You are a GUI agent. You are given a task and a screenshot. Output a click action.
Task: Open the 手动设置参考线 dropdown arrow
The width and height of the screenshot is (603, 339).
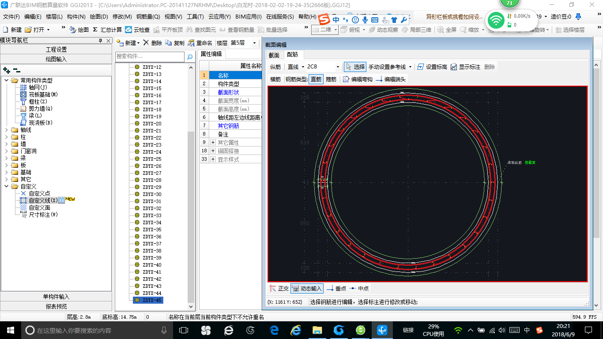point(410,67)
